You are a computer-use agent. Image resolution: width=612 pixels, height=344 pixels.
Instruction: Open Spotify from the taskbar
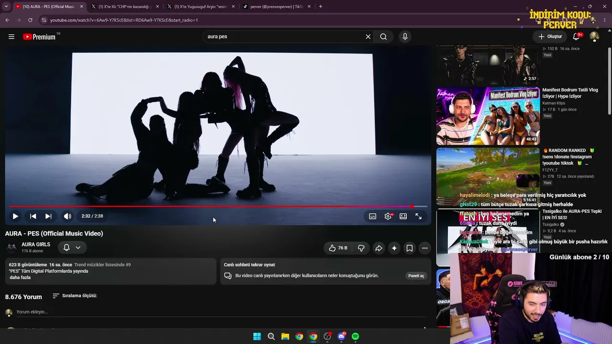355,336
